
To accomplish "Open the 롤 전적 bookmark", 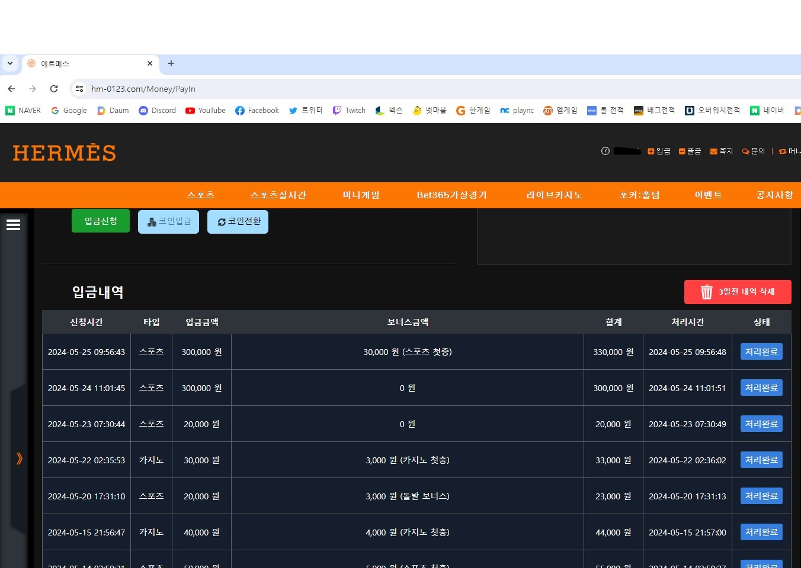I will (605, 111).
